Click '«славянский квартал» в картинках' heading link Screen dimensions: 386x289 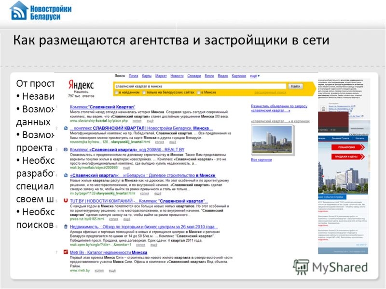pyautogui.click(x=280, y=121)
